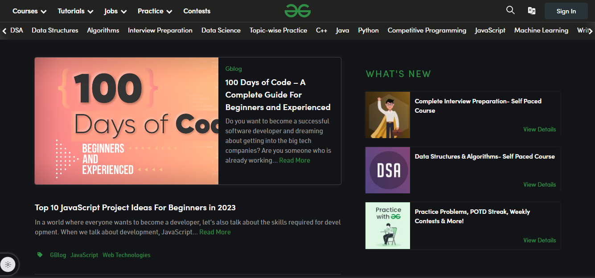Open the Practice with GfG thumbnail
This screenshot has height=278, width=595.
pyautogui.click(x=388, y=225)
